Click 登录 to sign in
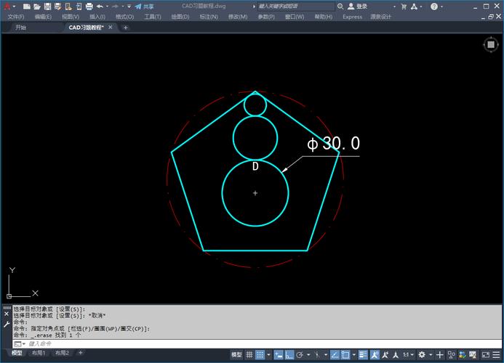The height and width of the screenshot is (363, 504). [357, 6]
